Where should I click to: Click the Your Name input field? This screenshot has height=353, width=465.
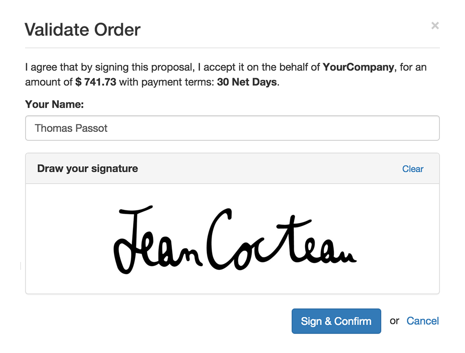232,128
